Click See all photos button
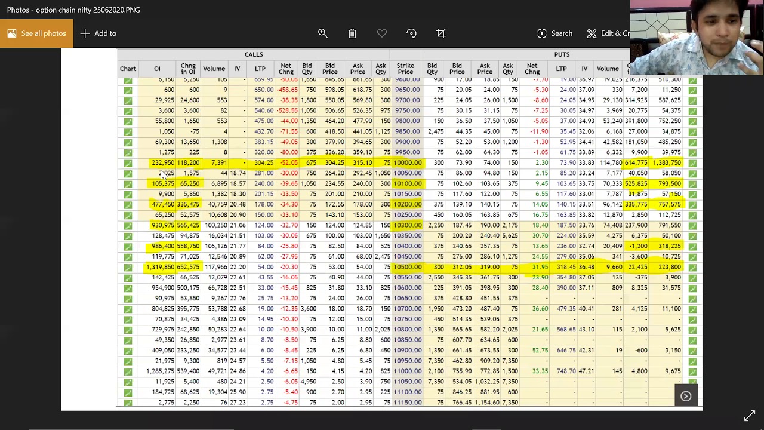 tap(36, 33)
